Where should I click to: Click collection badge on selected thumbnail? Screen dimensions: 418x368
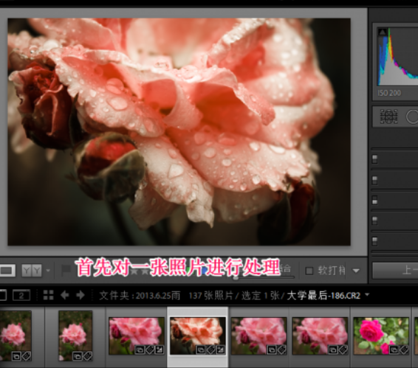200,350
